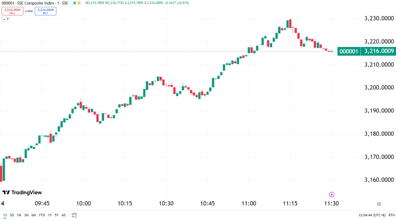Click the TradingView logo
The width and height of the screenshot is (396, 220).
(x=23, y=192)
